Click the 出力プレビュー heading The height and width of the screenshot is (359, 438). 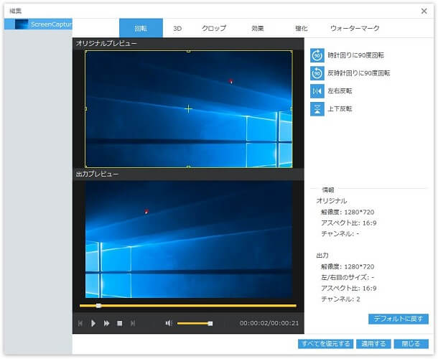click(x=97, y=174)
